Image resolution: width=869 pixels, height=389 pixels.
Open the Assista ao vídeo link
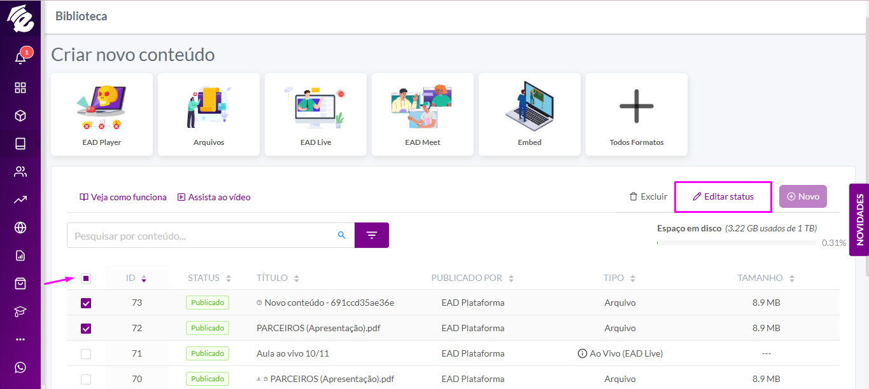click(x=214, y=197)
